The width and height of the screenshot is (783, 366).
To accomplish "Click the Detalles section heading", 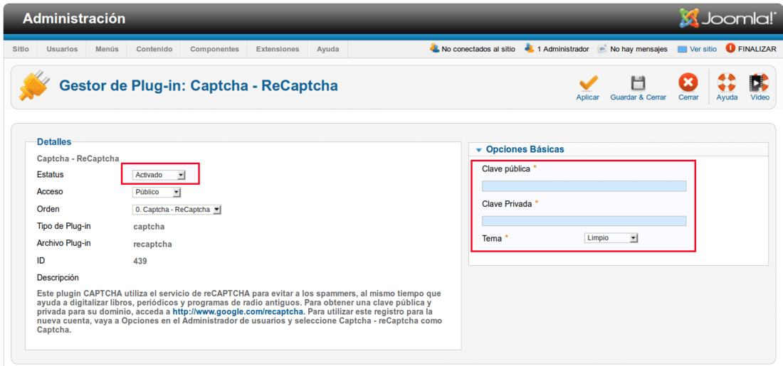I will pos(54,142).
